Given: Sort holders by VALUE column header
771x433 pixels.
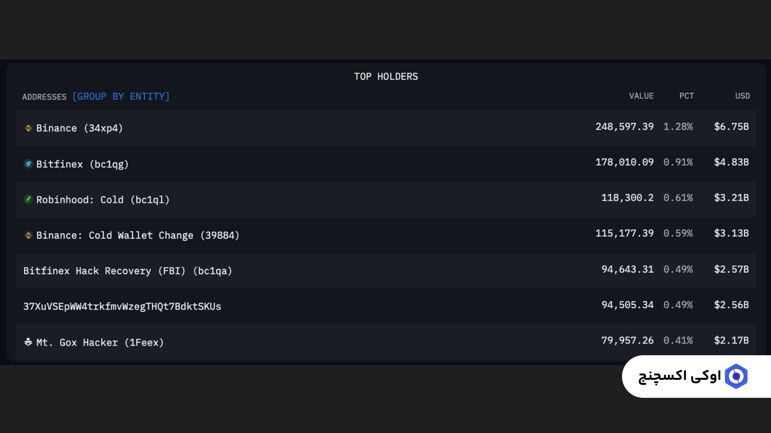Looking at the screenshot, I should pyautogui.click(x=641, y=96).
